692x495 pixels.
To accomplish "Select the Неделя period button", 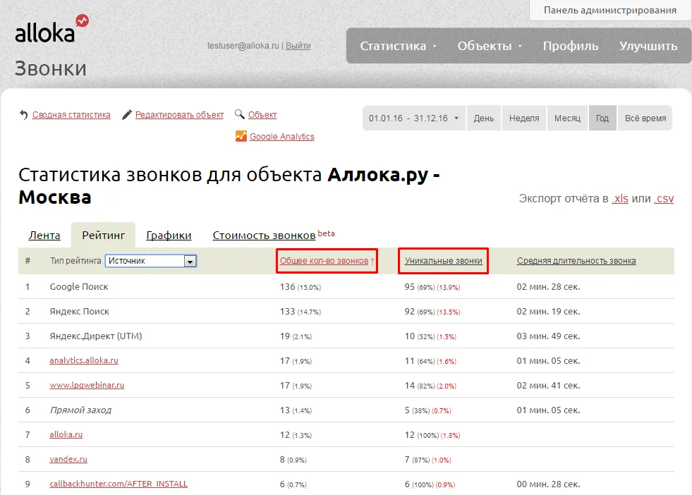I will pyautogui.click(x=524, y=118).
